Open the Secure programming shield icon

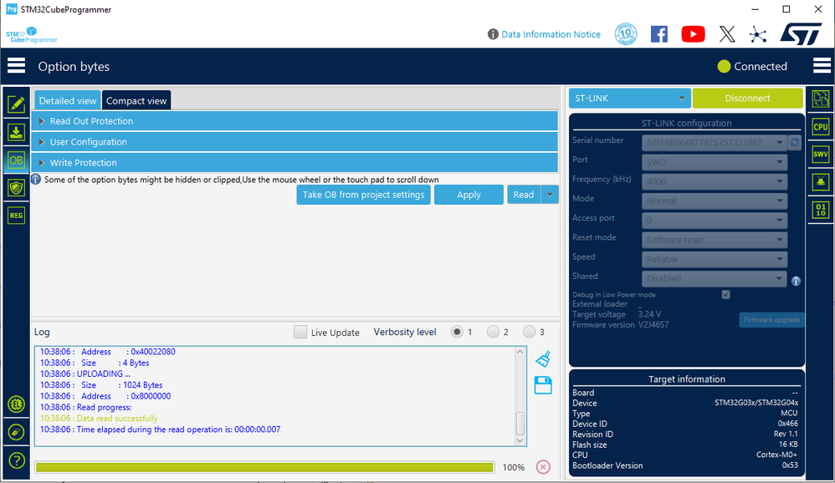(16, 188)
